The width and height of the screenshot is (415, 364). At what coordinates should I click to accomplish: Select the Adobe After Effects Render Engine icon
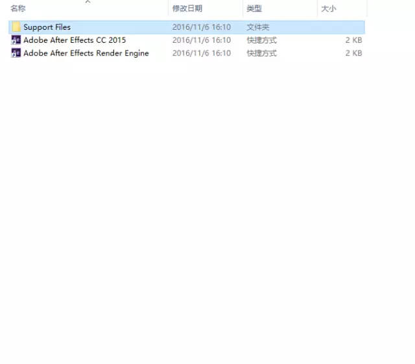[16, 53]
